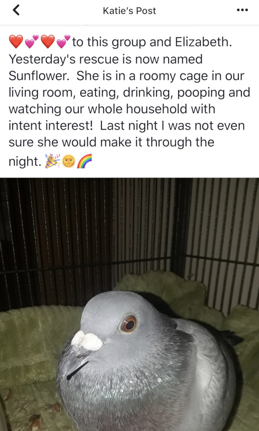Tap the "Yesterday's rescue is now named" line
Viewport: 259px width, 431px height.
pos(106,59)
